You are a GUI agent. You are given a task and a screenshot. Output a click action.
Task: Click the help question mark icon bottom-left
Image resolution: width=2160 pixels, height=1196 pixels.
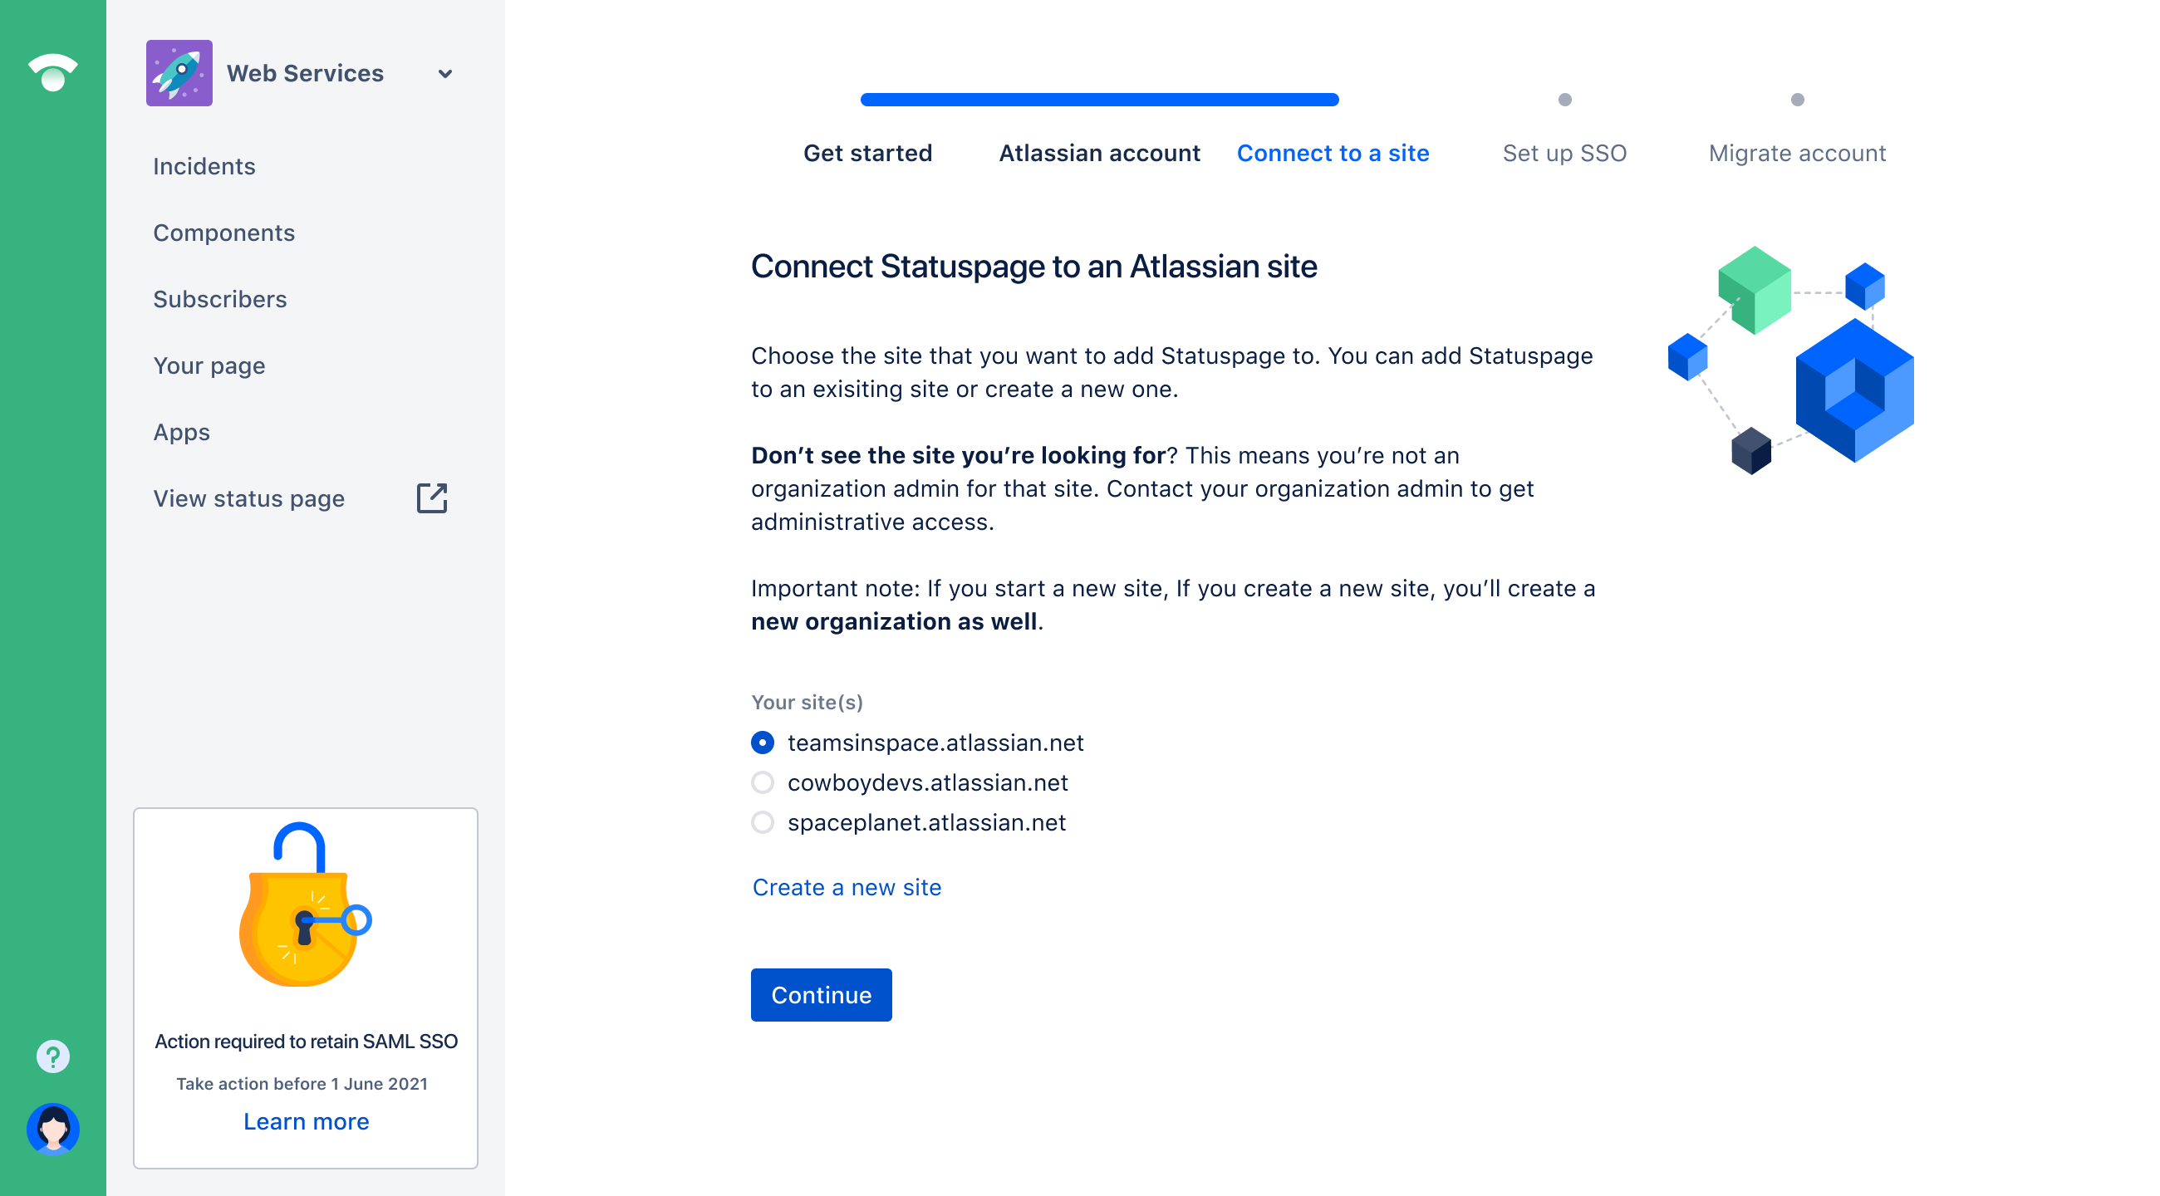pyautogui.click(x=52, y=1056)
